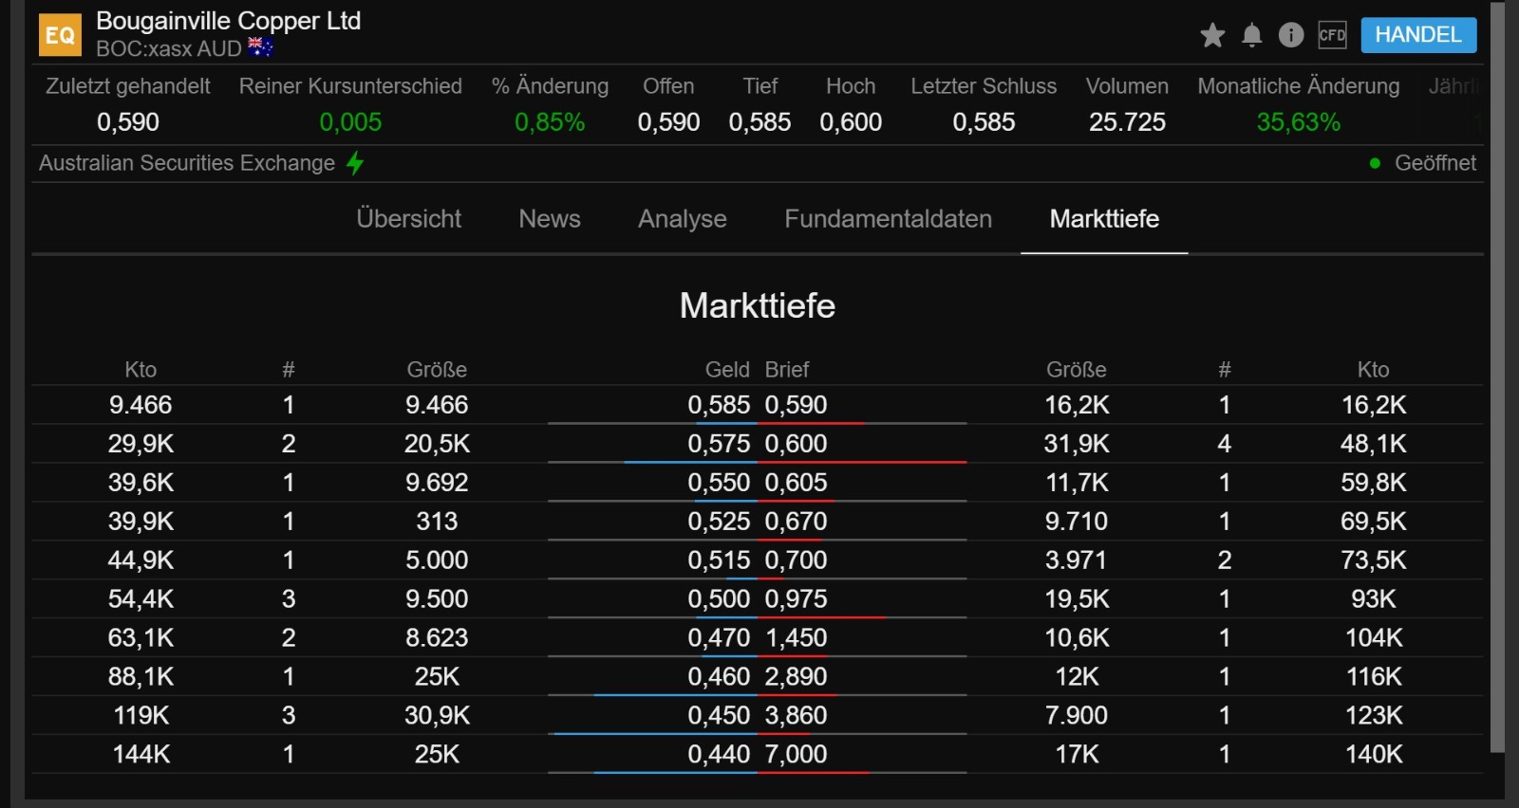Click the right-side vertical scrollbar
This screenshot has height=808, width=1519.
[x=1497, y=379]
